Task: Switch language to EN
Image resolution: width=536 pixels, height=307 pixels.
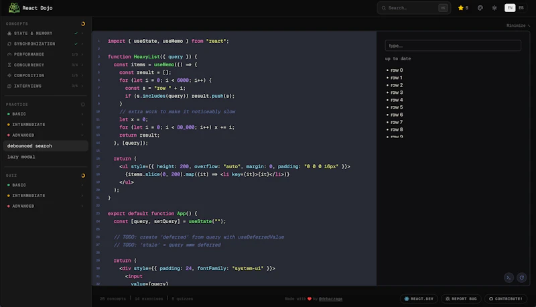Action: point(510,8)
